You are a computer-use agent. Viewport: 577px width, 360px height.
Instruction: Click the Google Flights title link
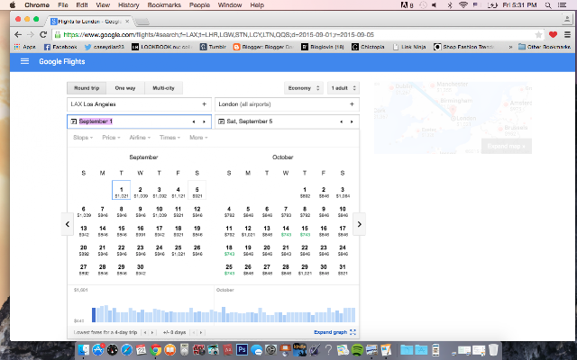pyautogui.click(x=62, y=61)
